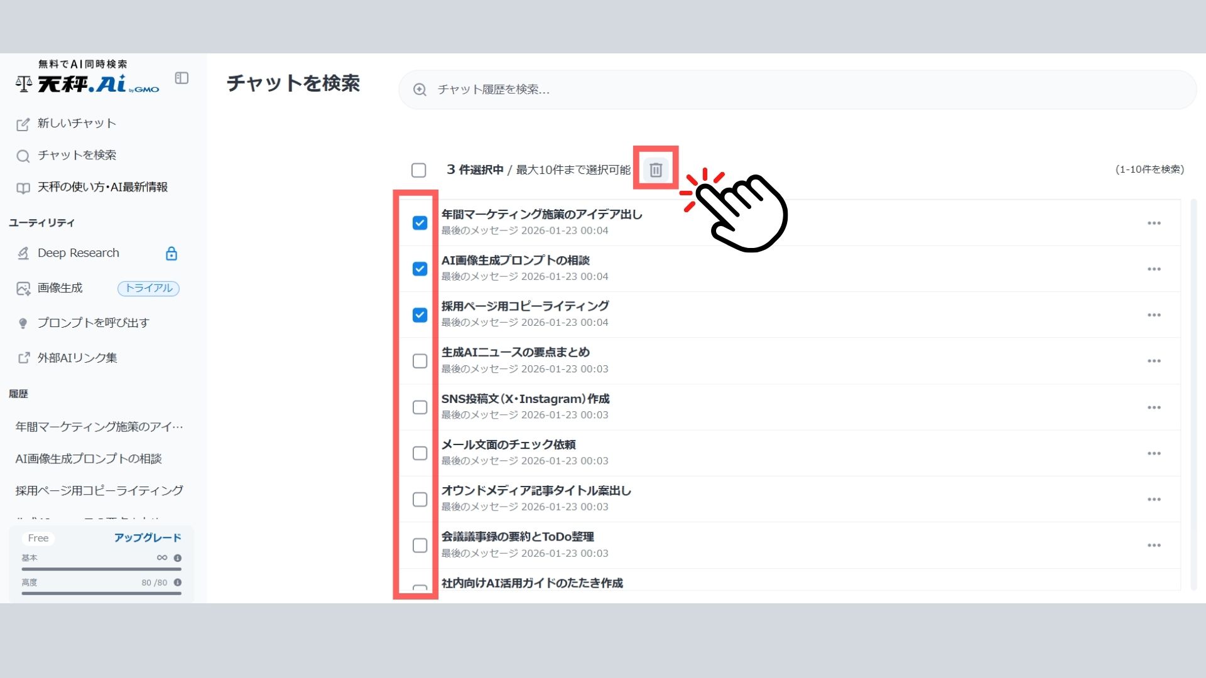Click the trash delete icon

(655, 169)
